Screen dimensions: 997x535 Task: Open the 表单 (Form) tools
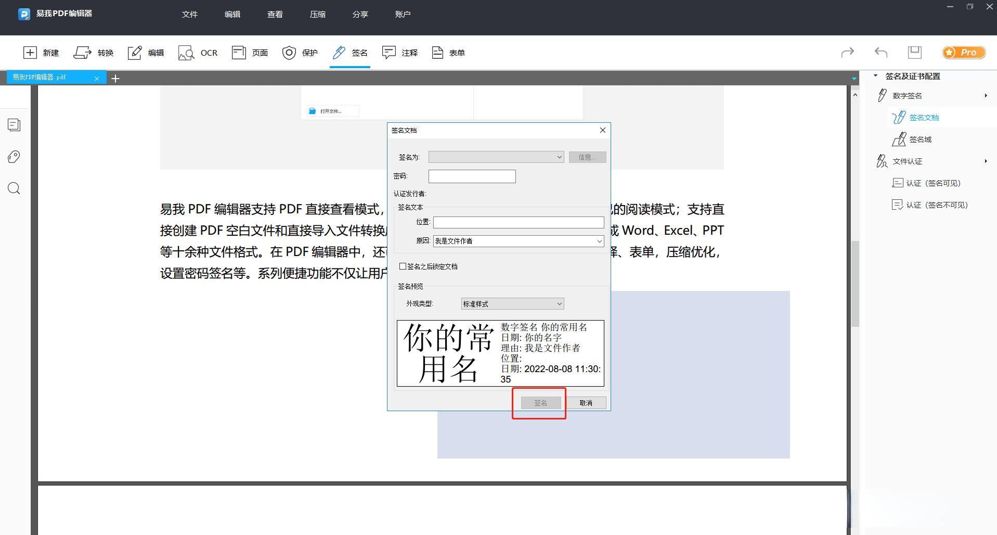448,53
